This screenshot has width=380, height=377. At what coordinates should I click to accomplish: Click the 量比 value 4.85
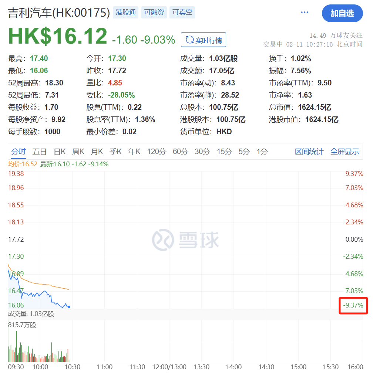[x=115, y=83]
